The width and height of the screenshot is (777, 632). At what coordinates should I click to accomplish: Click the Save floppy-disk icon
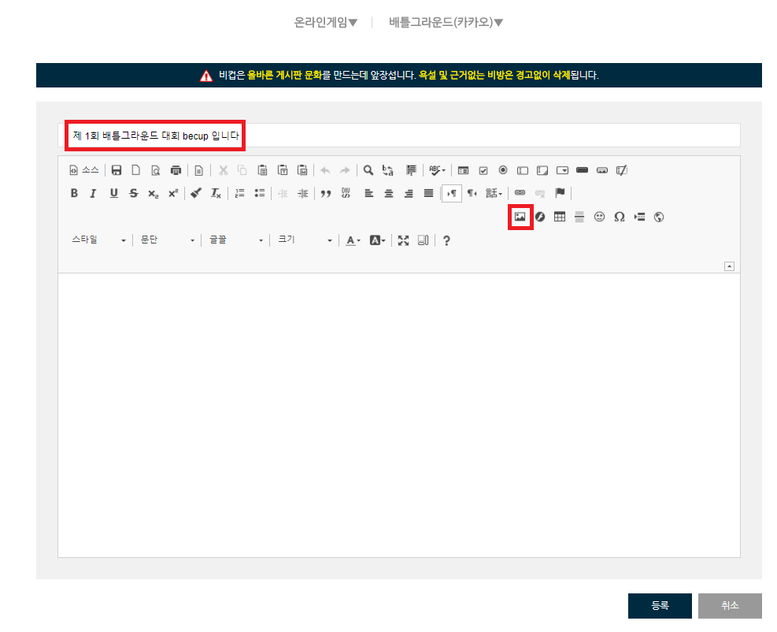pos(117,170)
